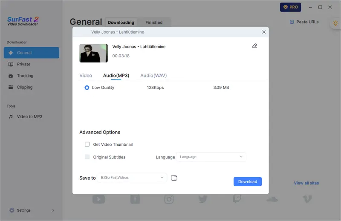The height and width of the screenshot is (221, 341).
Task: Switch to the Downloading tab
Action: click(121, 23)
